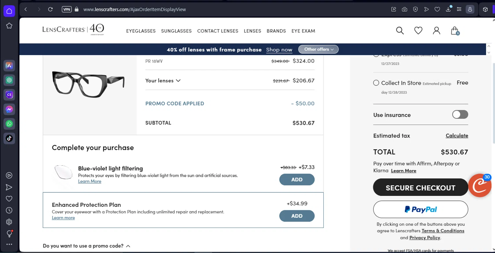This screenshot has width=495, height=253.
Task: Open the Other offers dropdown
Action: pos(318,49)
